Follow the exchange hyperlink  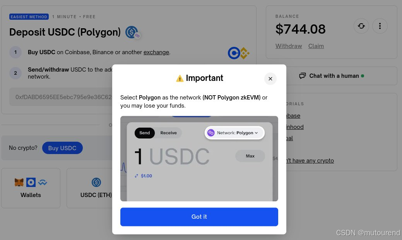tap(156, 52)
